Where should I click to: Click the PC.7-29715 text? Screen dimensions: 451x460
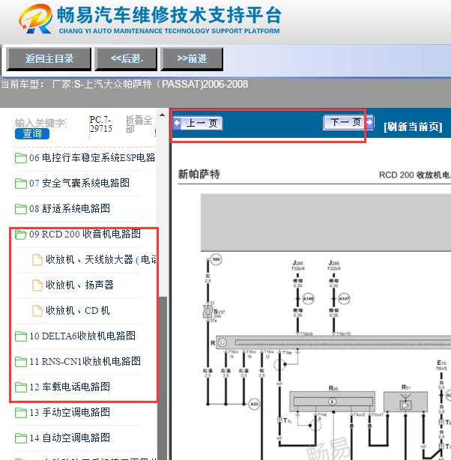point(100,124)
